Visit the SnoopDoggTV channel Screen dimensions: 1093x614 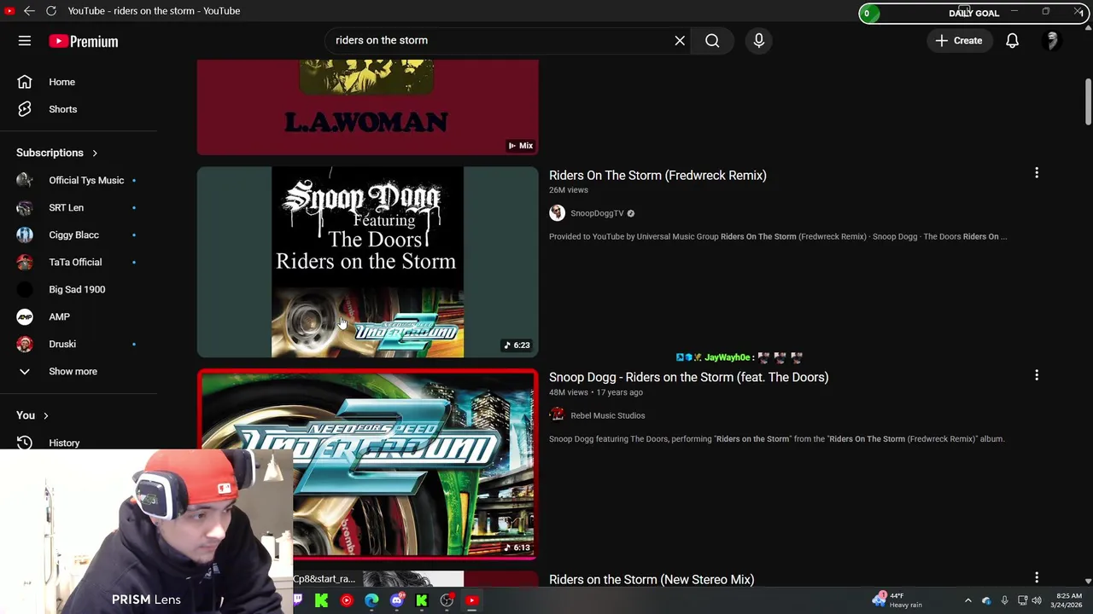click(x=597, y=213)
